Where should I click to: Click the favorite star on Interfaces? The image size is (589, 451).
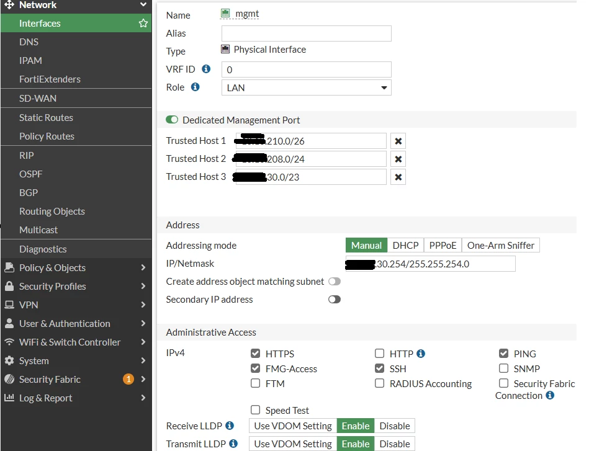pos(143,24)
